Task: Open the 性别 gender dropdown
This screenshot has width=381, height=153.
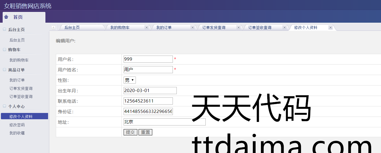Action: (x=130, y=80)
